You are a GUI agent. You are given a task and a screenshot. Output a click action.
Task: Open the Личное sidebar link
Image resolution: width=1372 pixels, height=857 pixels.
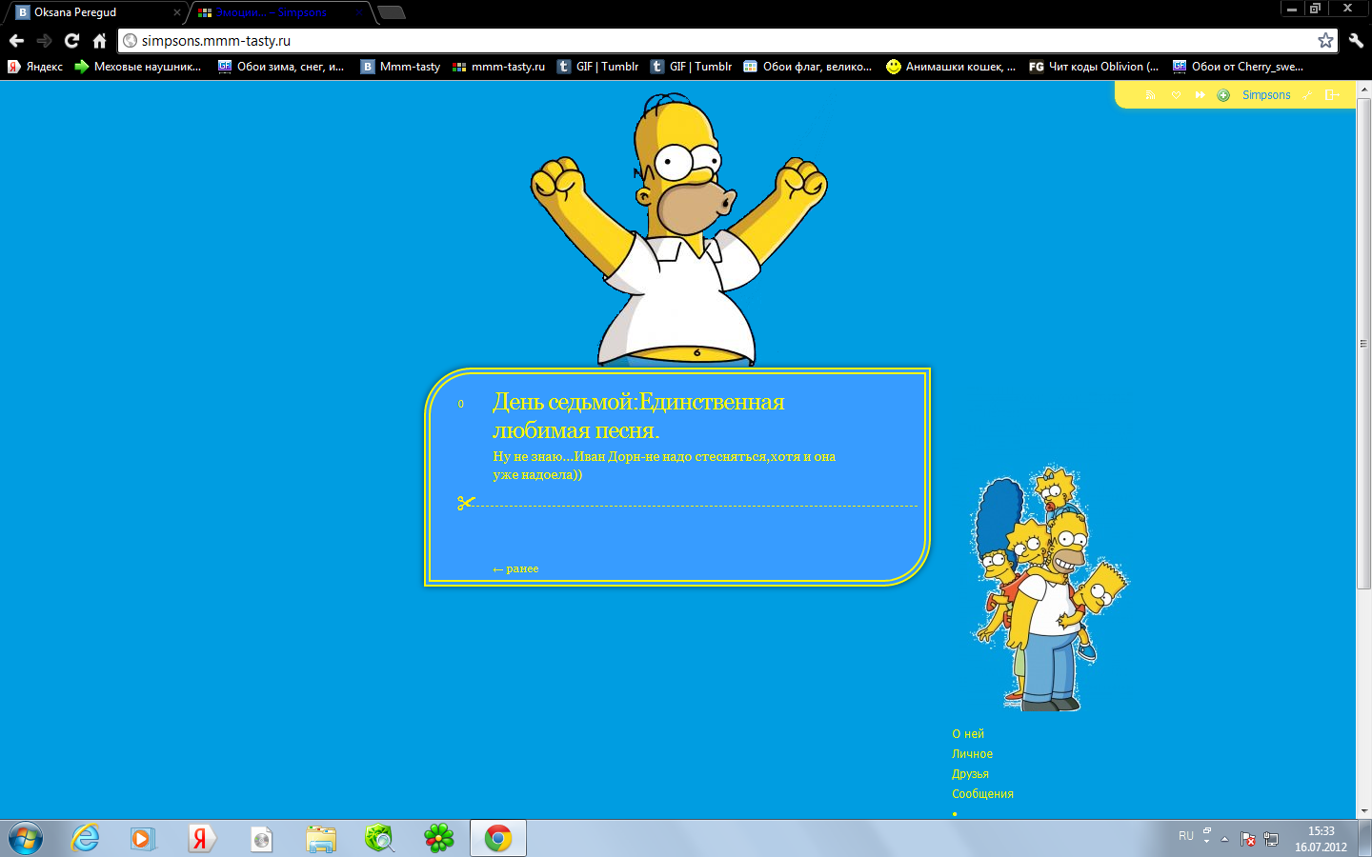(972, 754)
